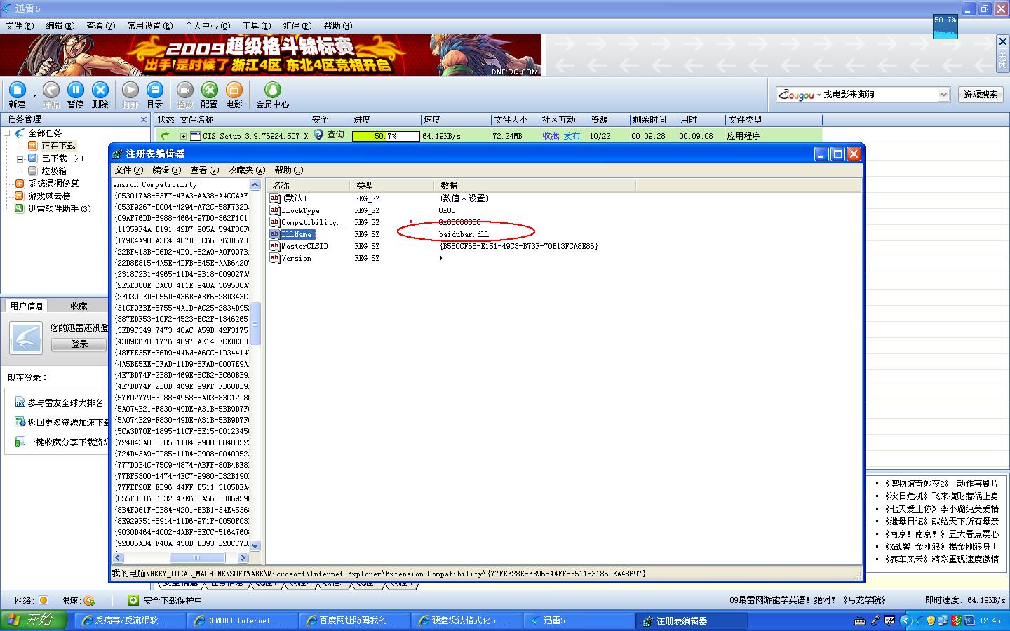The width and height of the screenshot is (1010, 631).
Task: Select 垃圾箱 in the task tree
Action: pos(54,171)
